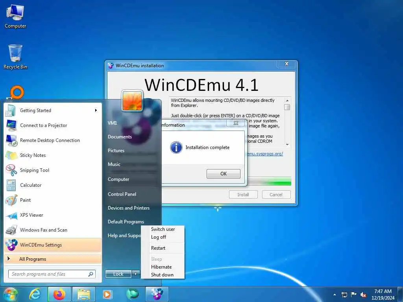Click the arrow next to Lock button
This screenshot has height=302, width=403.
[136, 274]
